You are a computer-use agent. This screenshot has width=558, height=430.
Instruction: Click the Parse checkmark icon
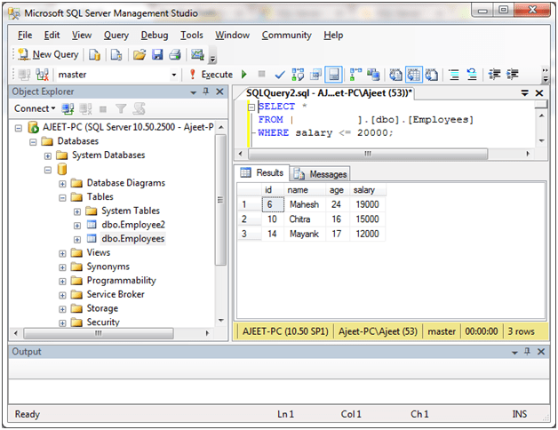click(x=279, y=75)
